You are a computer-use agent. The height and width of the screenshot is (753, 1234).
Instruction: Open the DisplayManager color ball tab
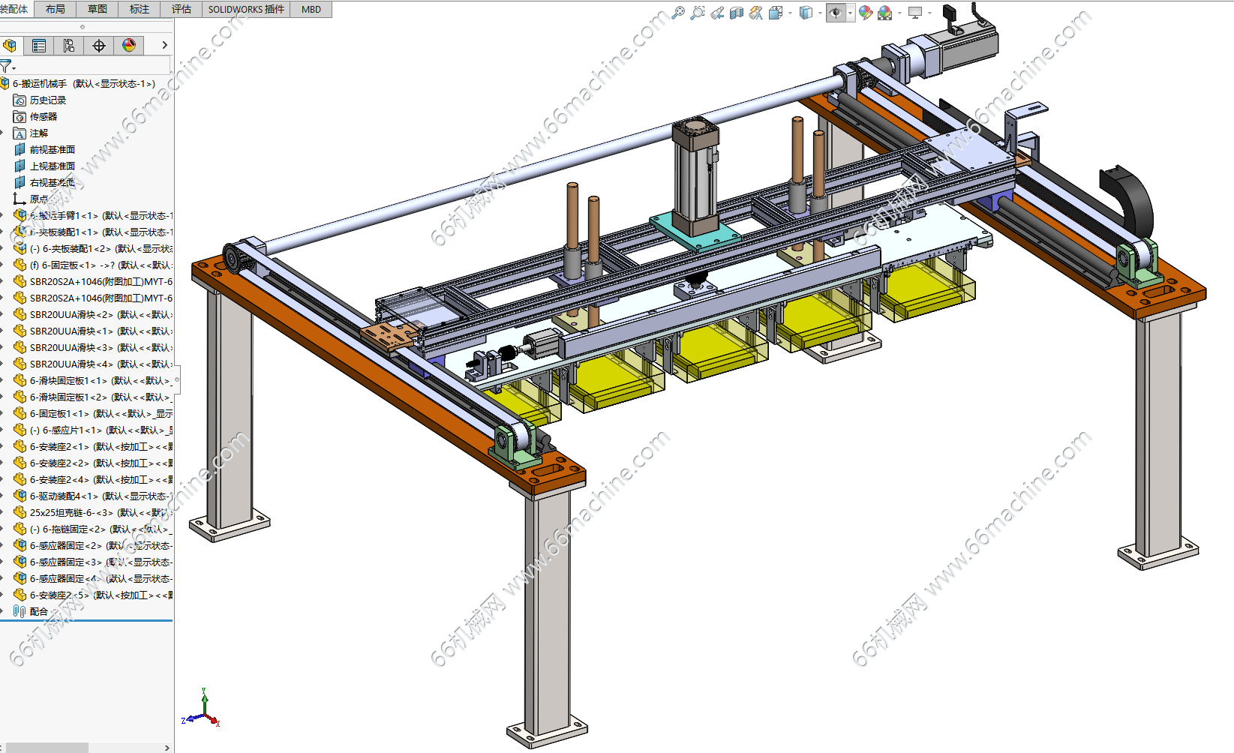tap(129, 46)
